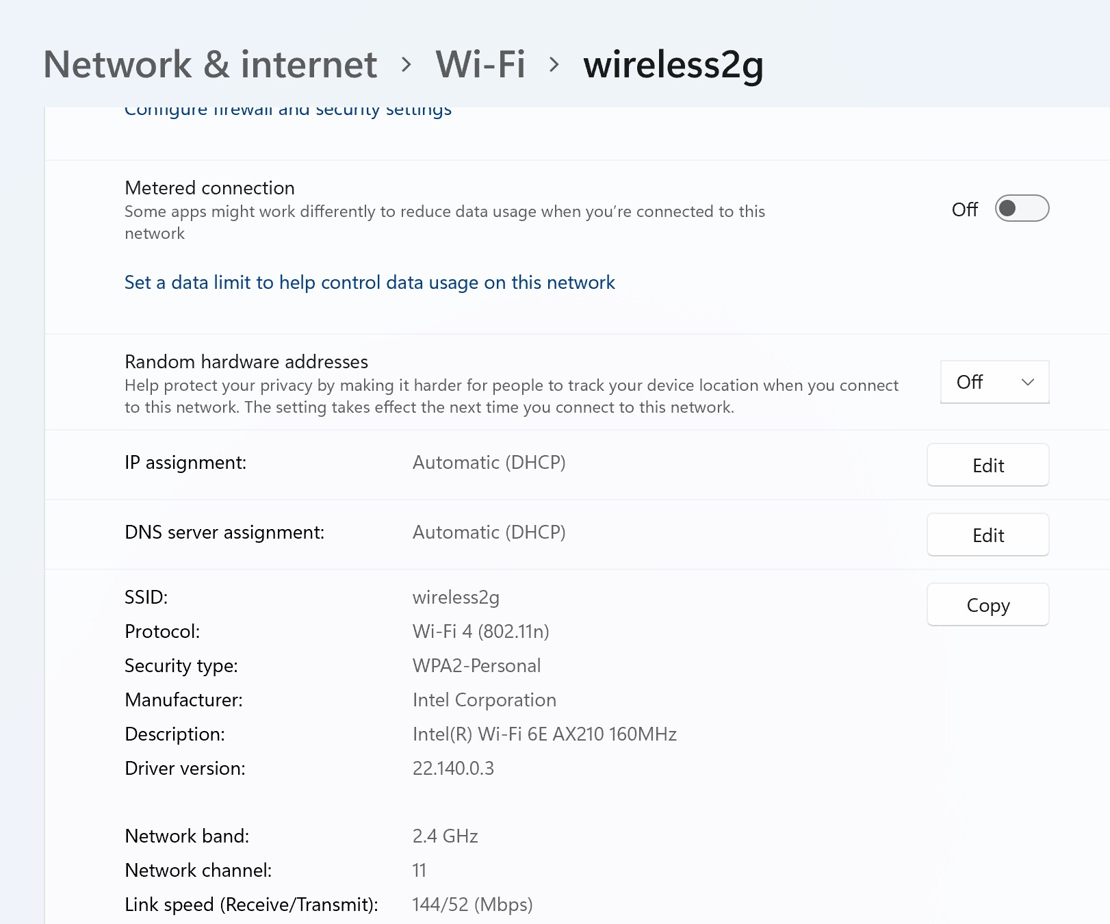Edit the IP assignment setting
This screenshot has width=1110, height=924.
pyautogui.click(x=988, y=465)
